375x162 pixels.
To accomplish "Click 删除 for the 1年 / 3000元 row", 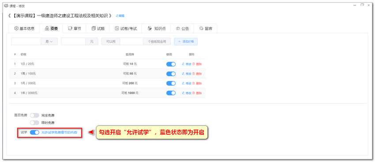I will pos(197,93).
